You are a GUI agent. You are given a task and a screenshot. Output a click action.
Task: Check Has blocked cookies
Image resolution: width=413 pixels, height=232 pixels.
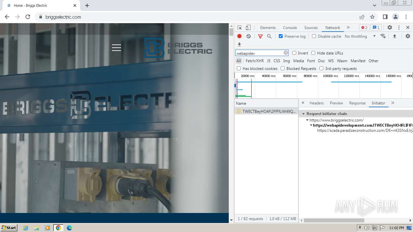pyautogui.click(x=239, y=68)
